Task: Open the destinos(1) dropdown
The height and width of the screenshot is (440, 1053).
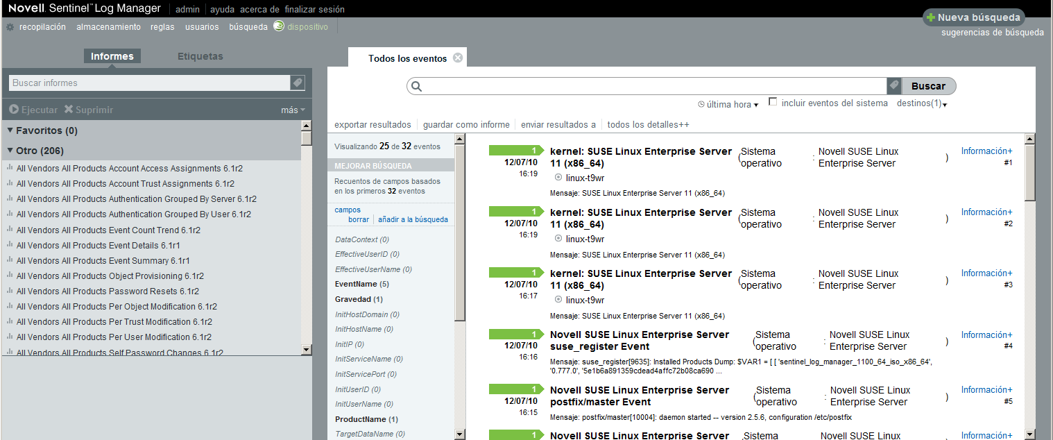Action: point(922,103)
